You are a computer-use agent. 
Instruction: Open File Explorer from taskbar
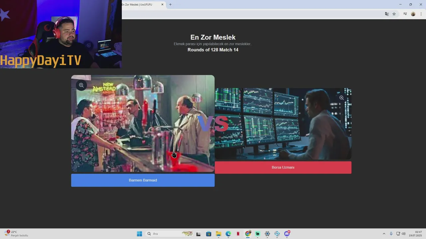coord(218,234)
